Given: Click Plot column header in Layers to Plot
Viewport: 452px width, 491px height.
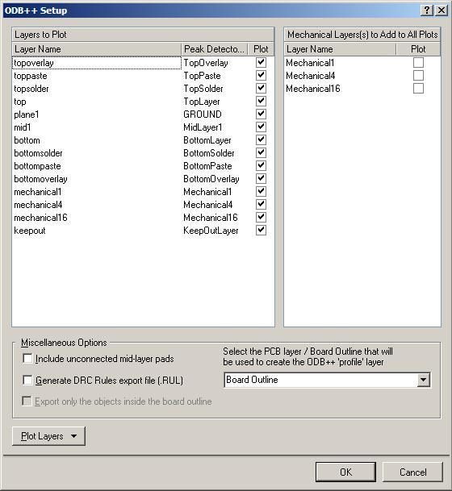Looking at the screenshot, I should pyautogui.click(x=261, y=49).
